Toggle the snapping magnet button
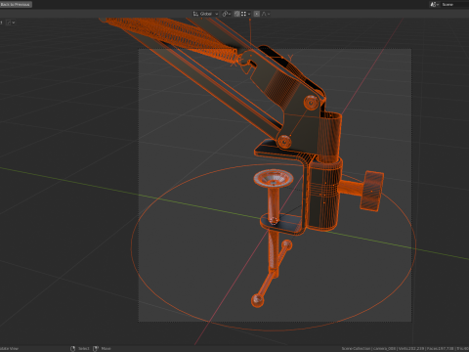This screenshot has width=469, height=352. point(237,14)
